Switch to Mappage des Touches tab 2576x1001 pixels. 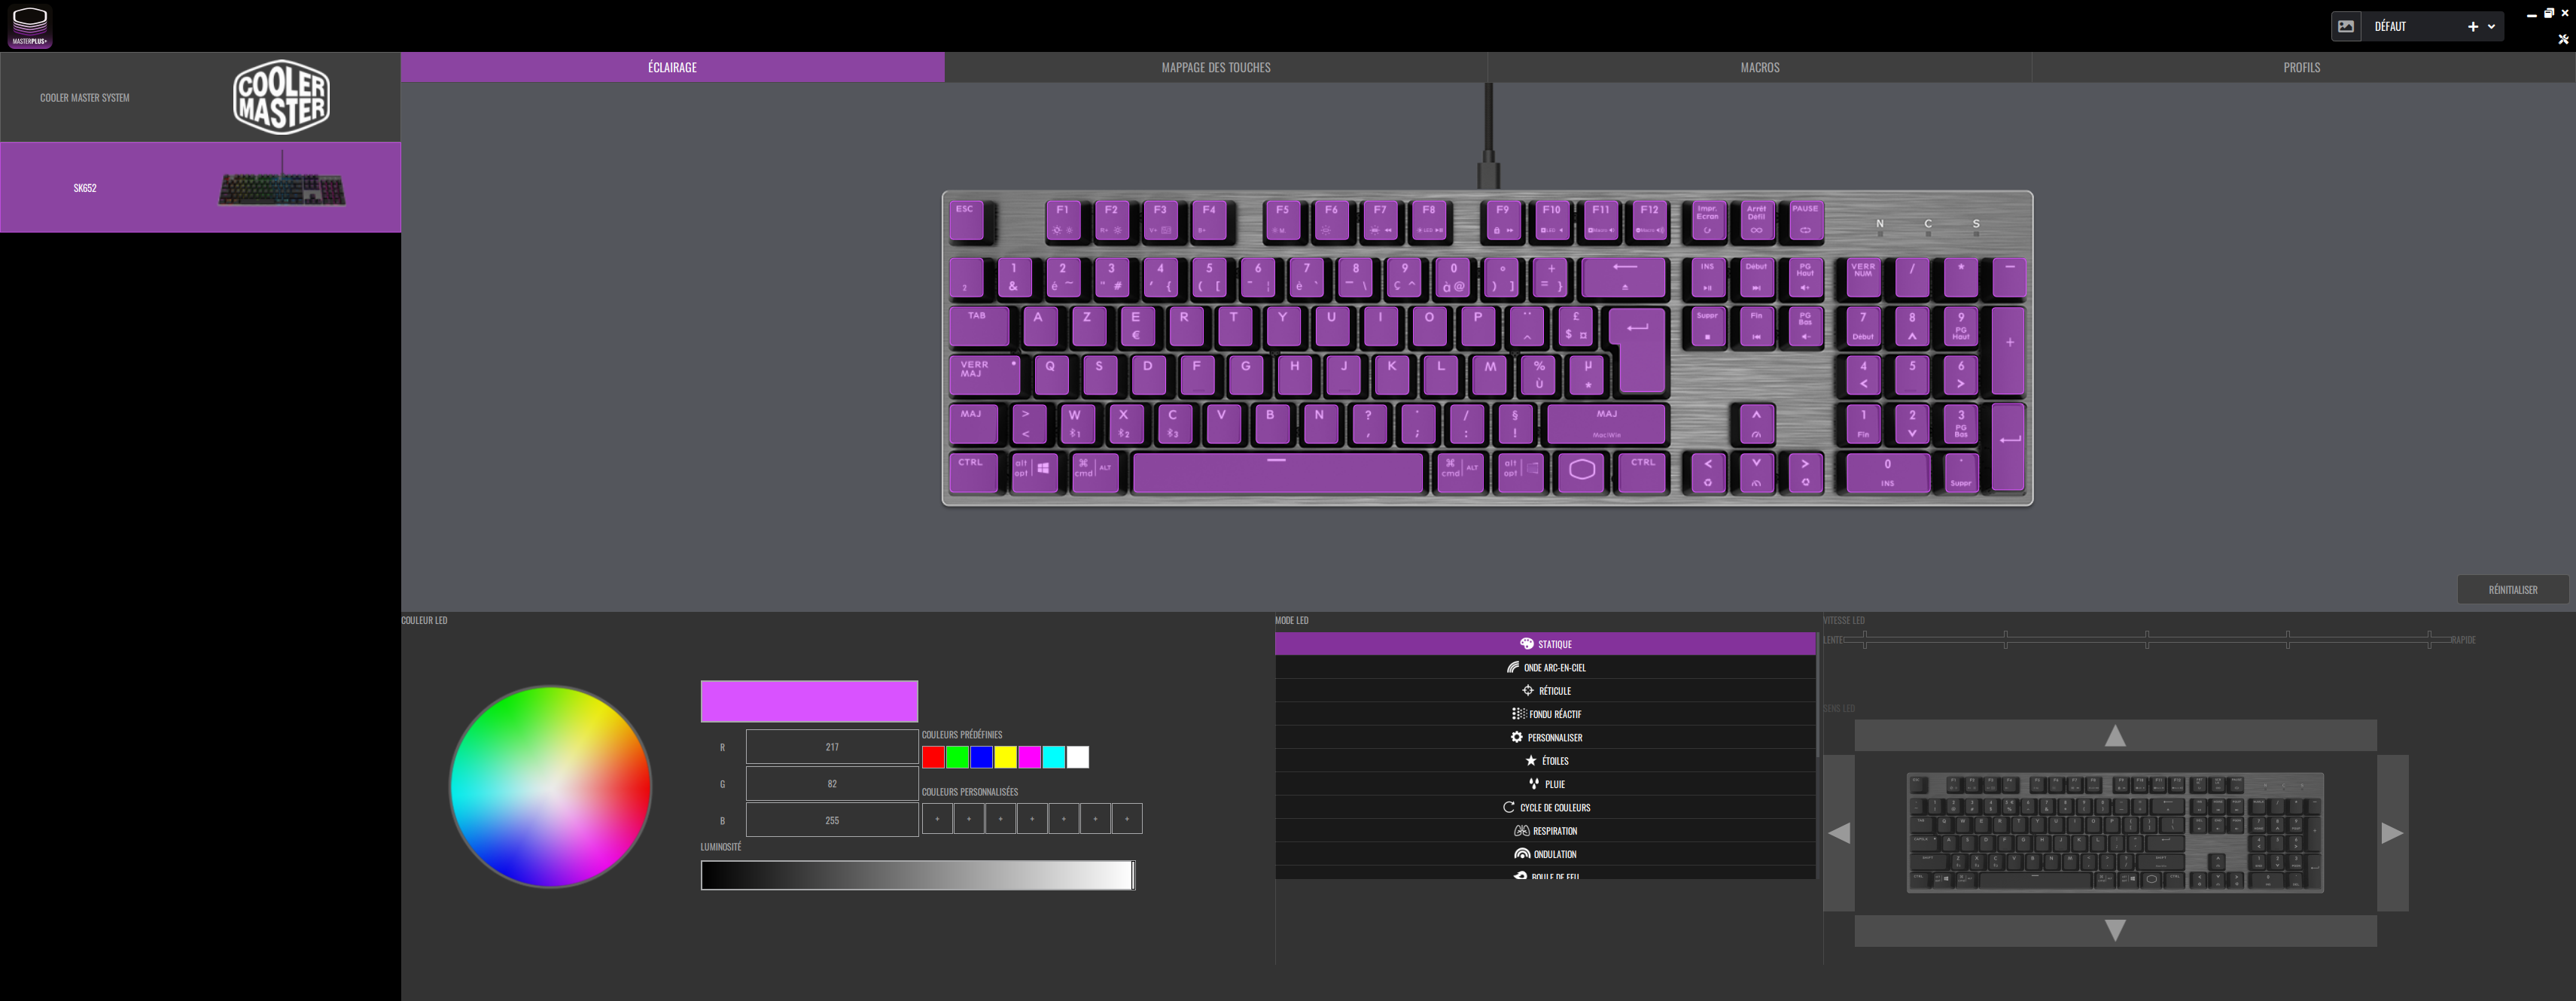(1215, 67)
